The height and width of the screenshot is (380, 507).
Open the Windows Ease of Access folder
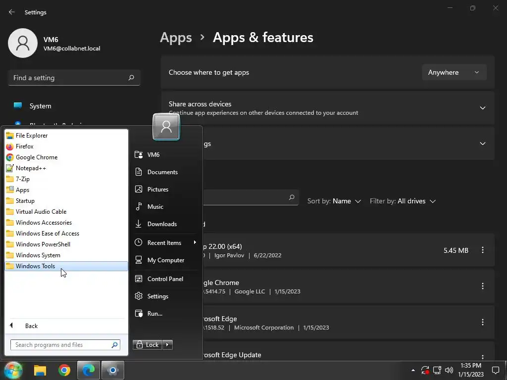coord(66,234)
